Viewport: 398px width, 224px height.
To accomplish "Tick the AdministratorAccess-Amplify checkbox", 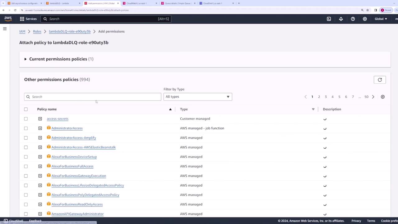I will 26,138.
